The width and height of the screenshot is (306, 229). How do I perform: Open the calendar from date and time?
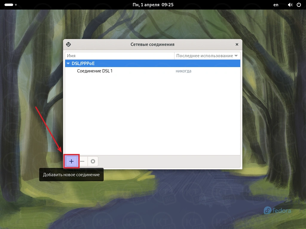(153, 5)
